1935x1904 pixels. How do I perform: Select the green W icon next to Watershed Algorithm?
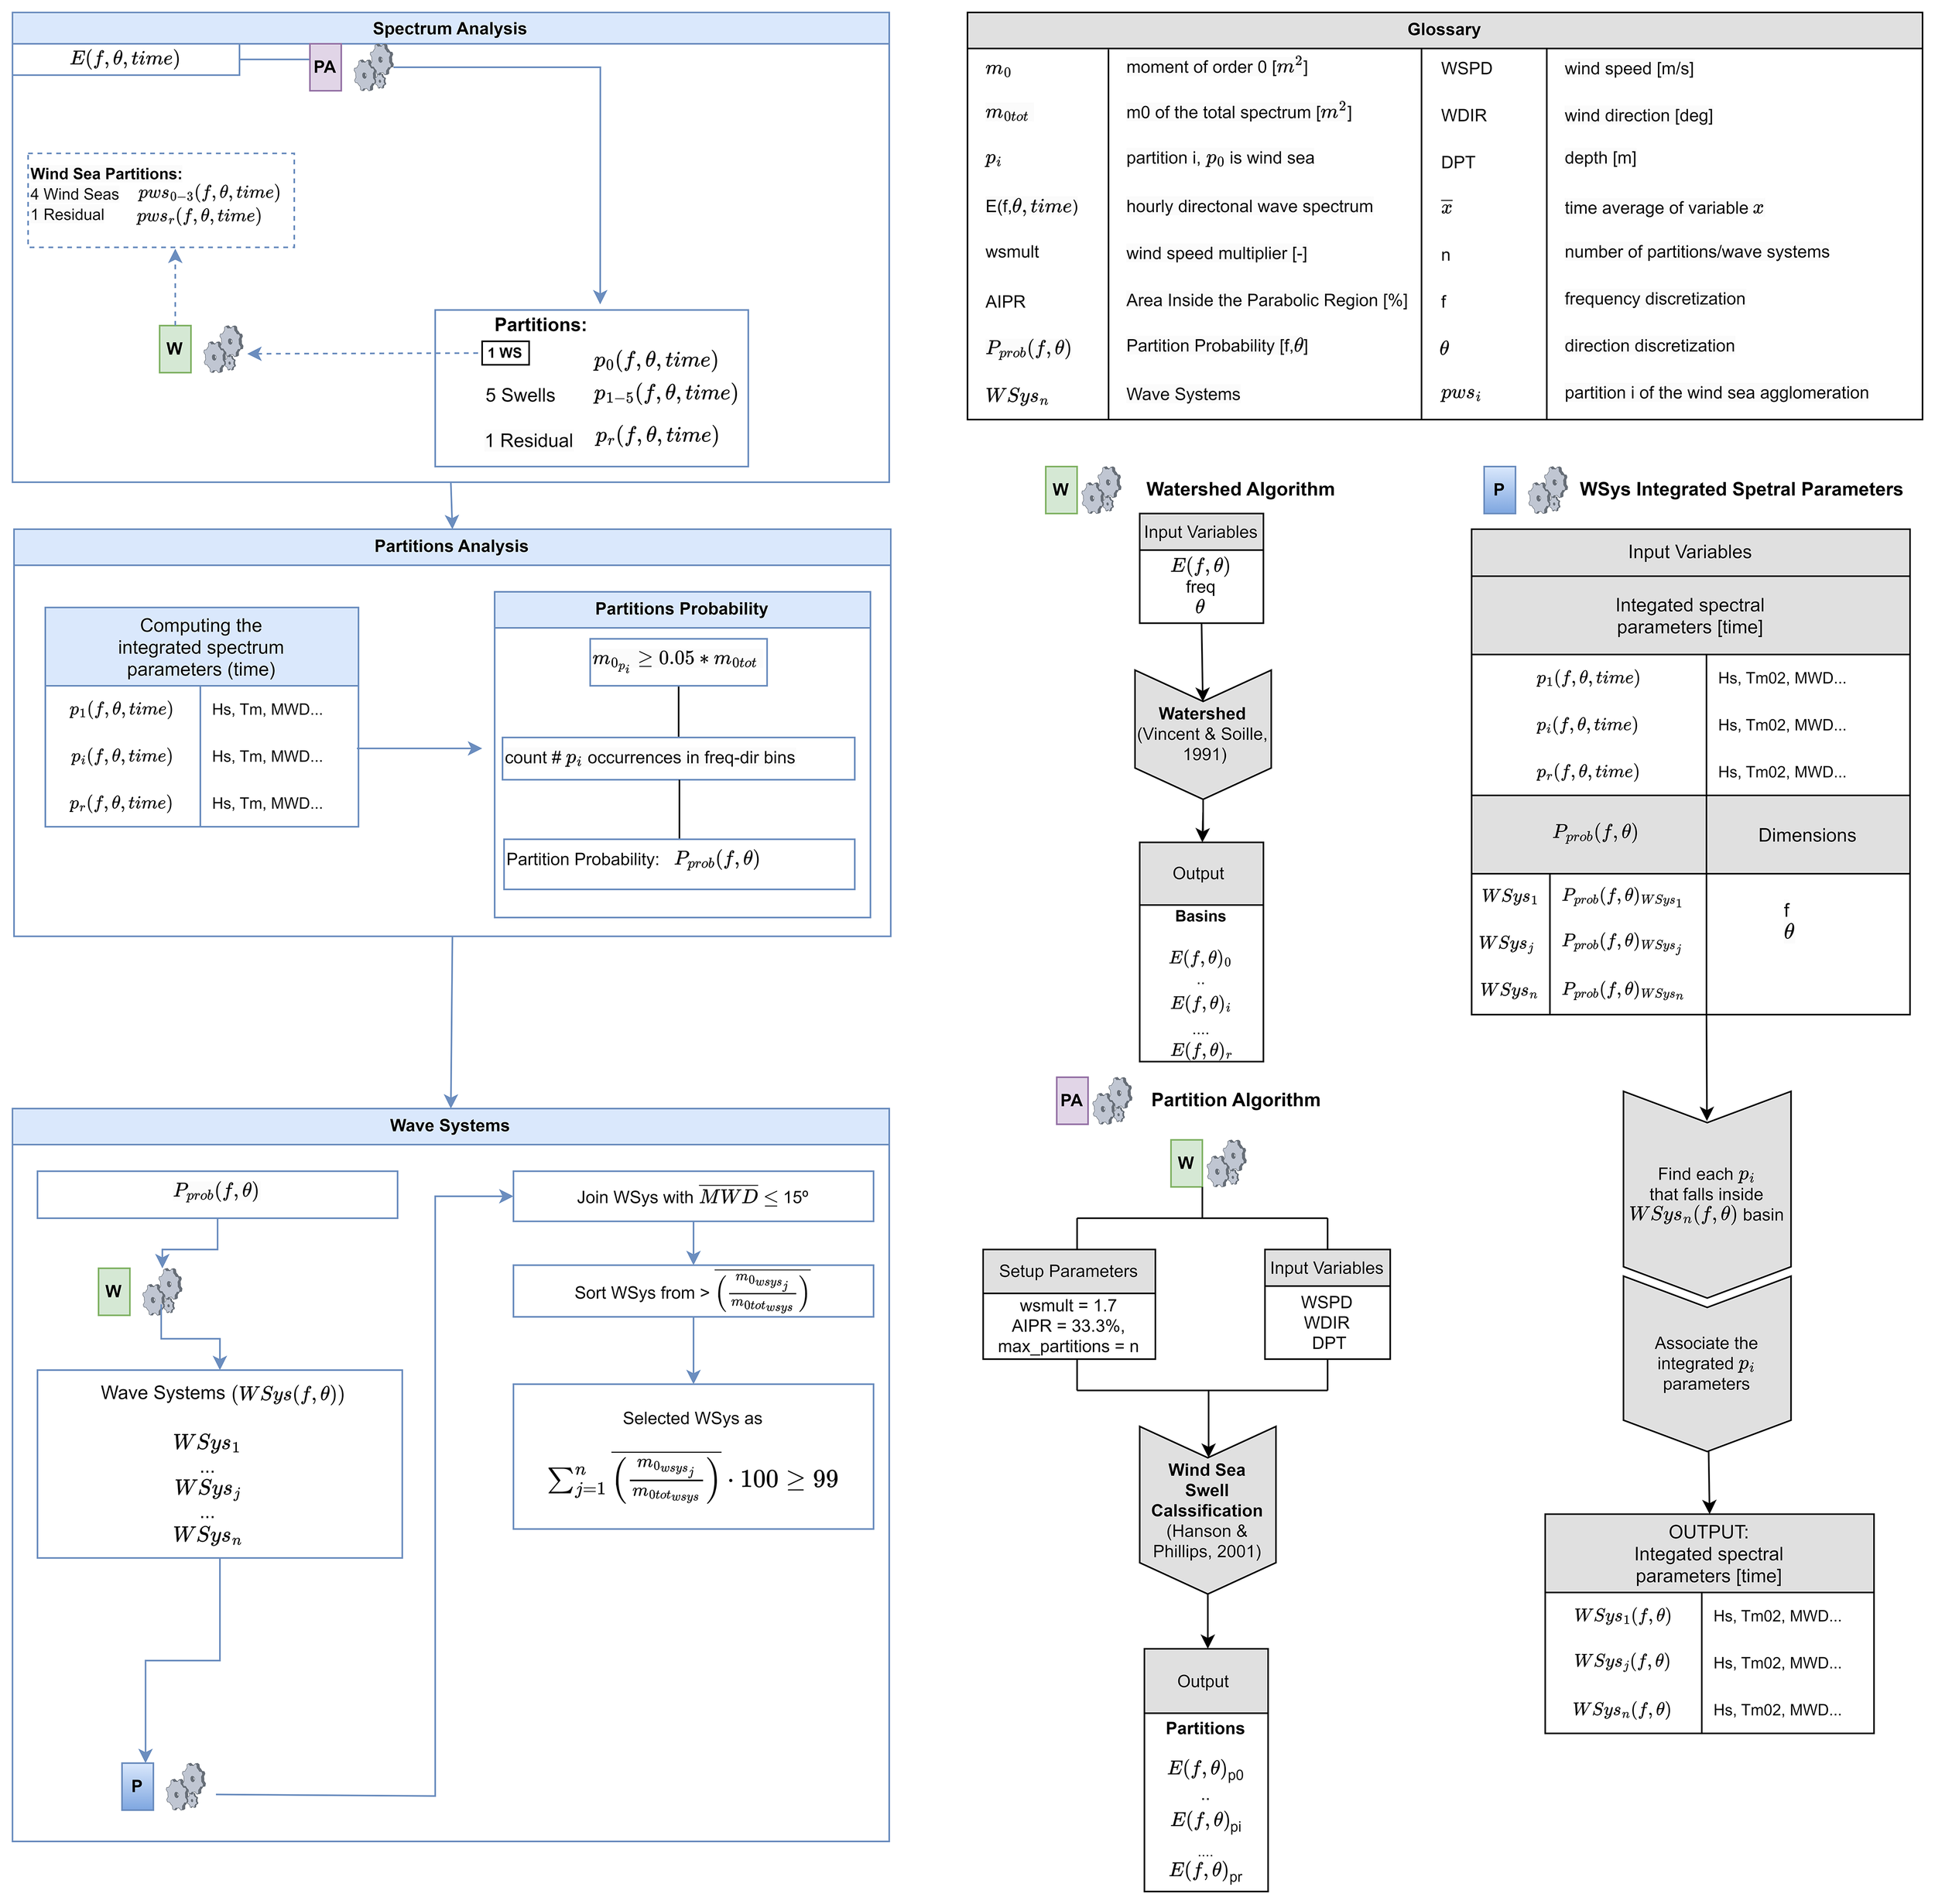1060,490
